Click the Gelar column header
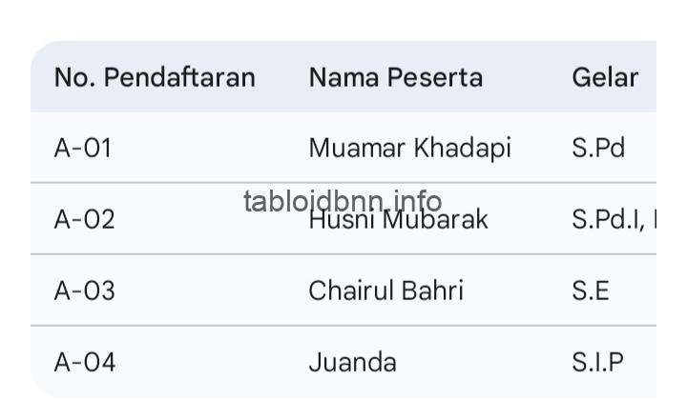Viewport: 687px width, 402px height. pos(605,77)
